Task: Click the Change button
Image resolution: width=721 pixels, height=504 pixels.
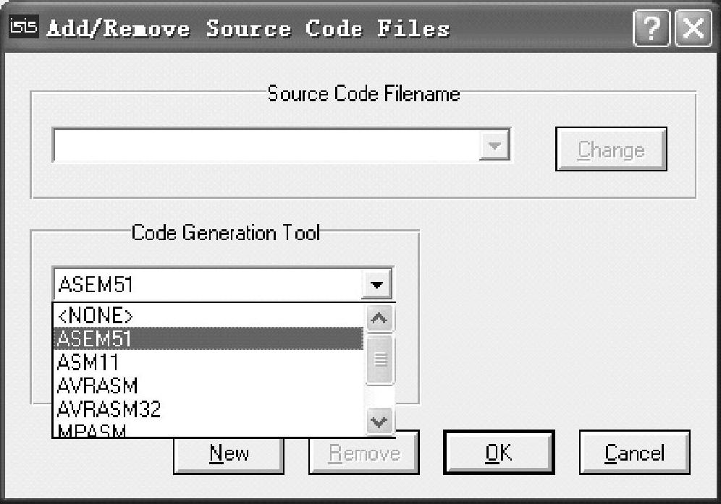Action: (x=611, y=149)
